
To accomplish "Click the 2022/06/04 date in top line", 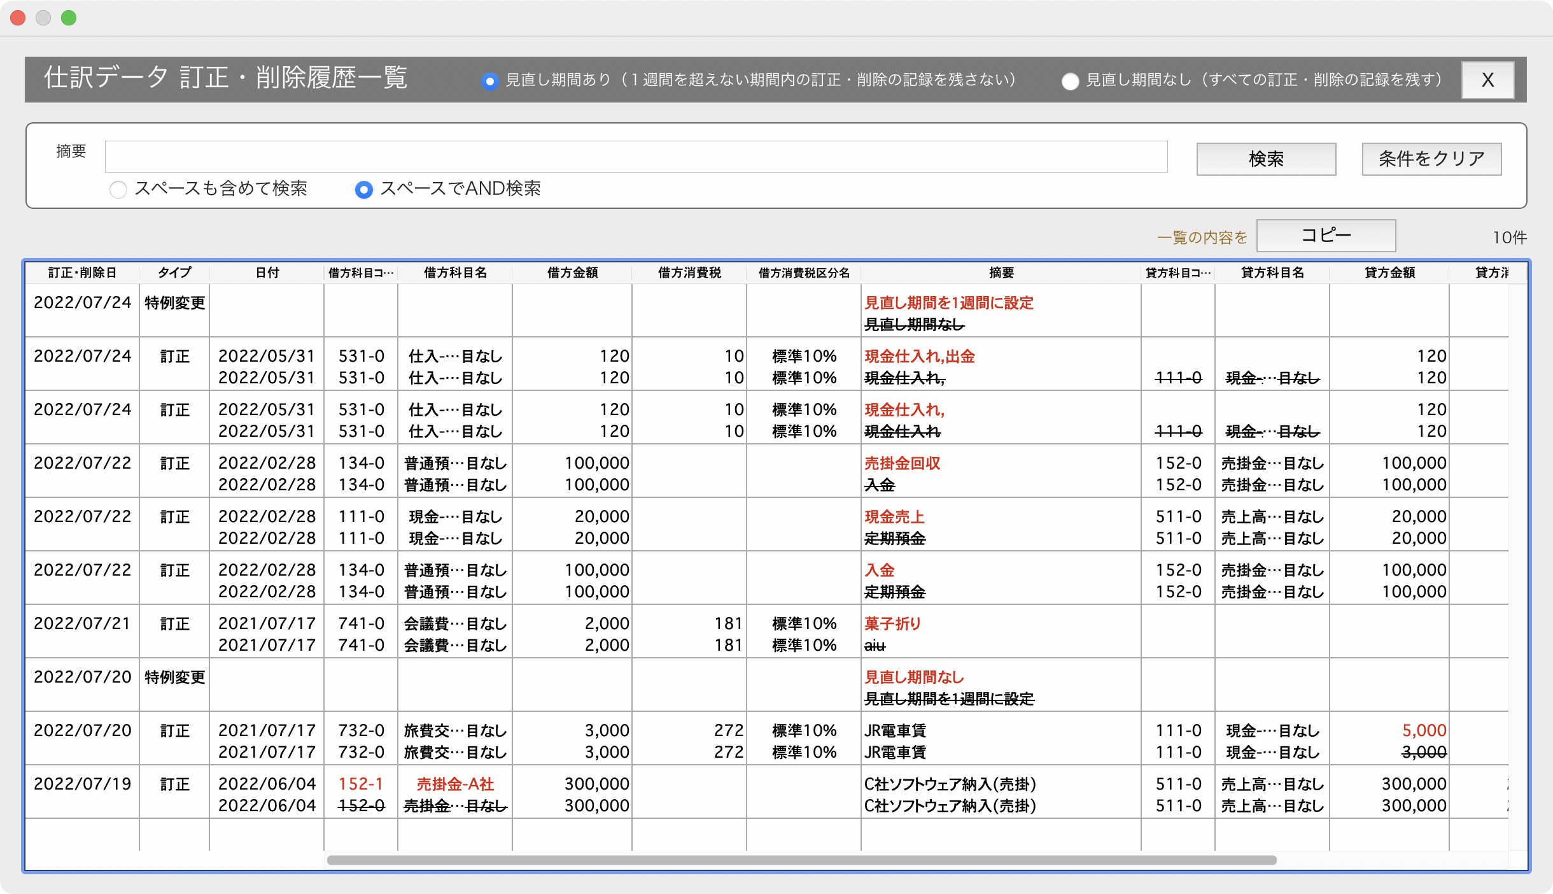I will tap(267, 784).
